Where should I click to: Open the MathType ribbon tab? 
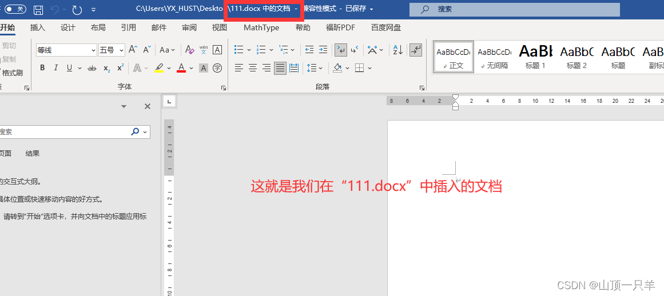coord(261,27)
